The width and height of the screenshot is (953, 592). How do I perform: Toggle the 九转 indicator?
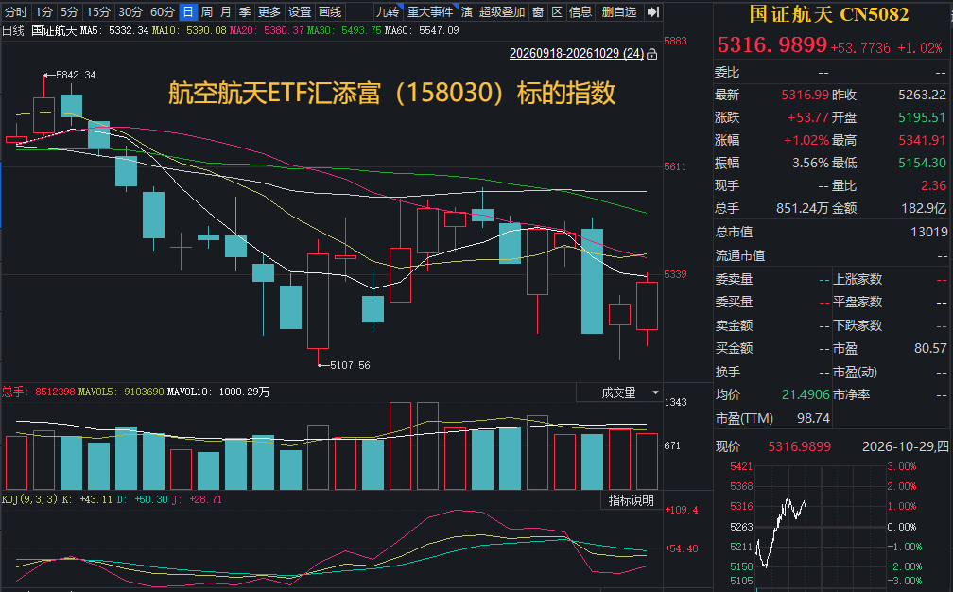388,12
